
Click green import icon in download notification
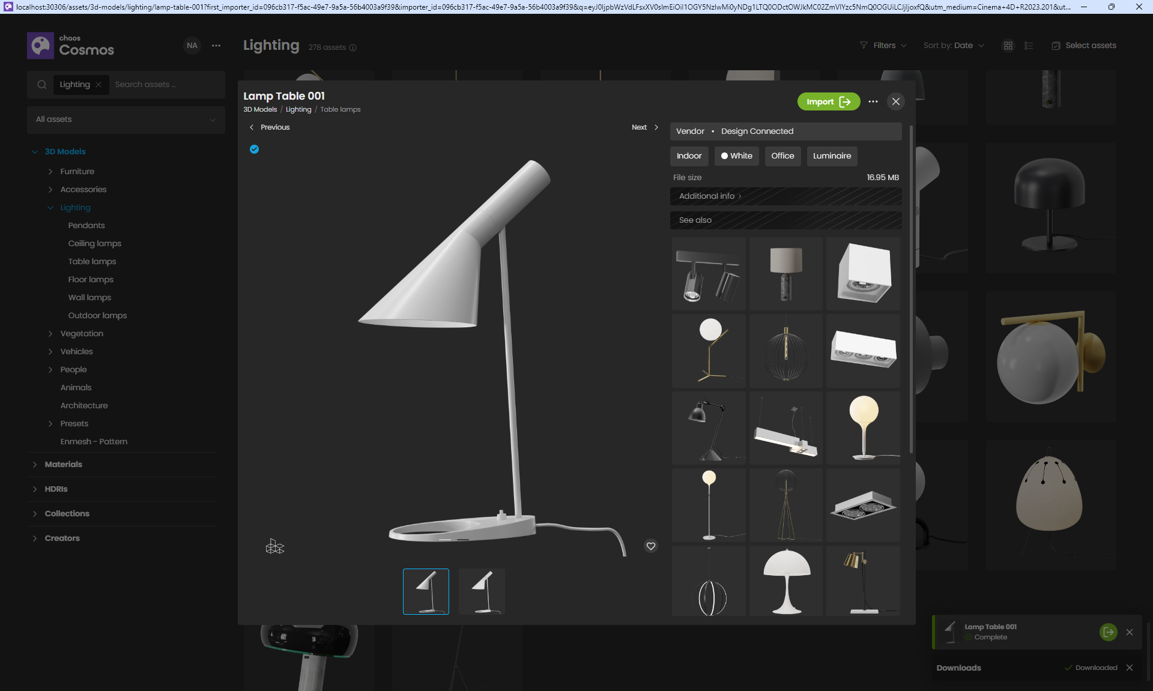1108,632
